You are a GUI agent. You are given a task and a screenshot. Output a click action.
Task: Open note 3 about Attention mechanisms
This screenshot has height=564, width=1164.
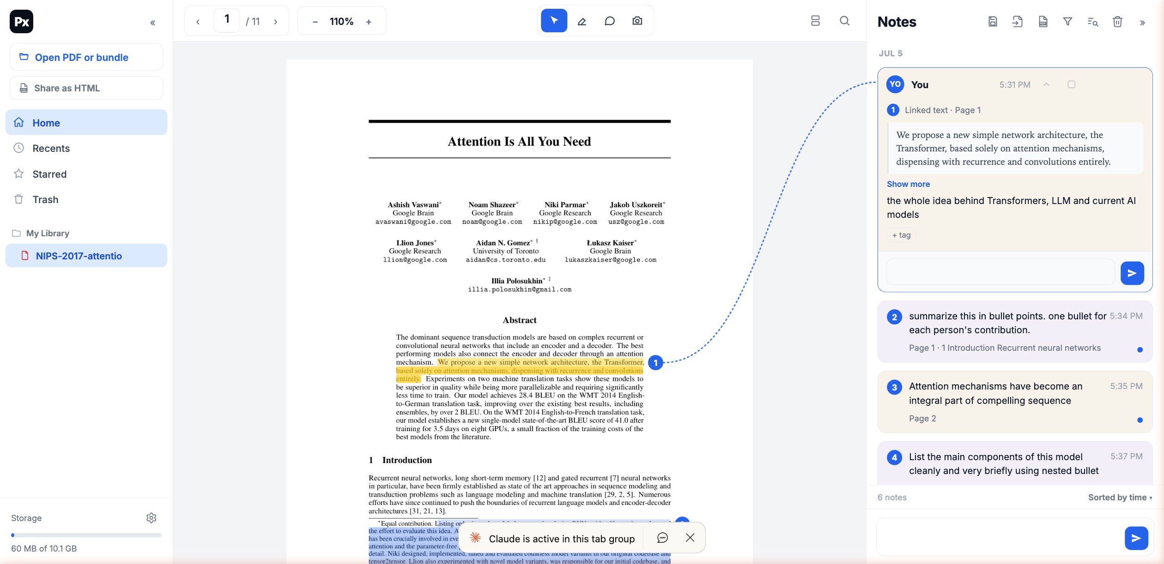click(1015, 402)
